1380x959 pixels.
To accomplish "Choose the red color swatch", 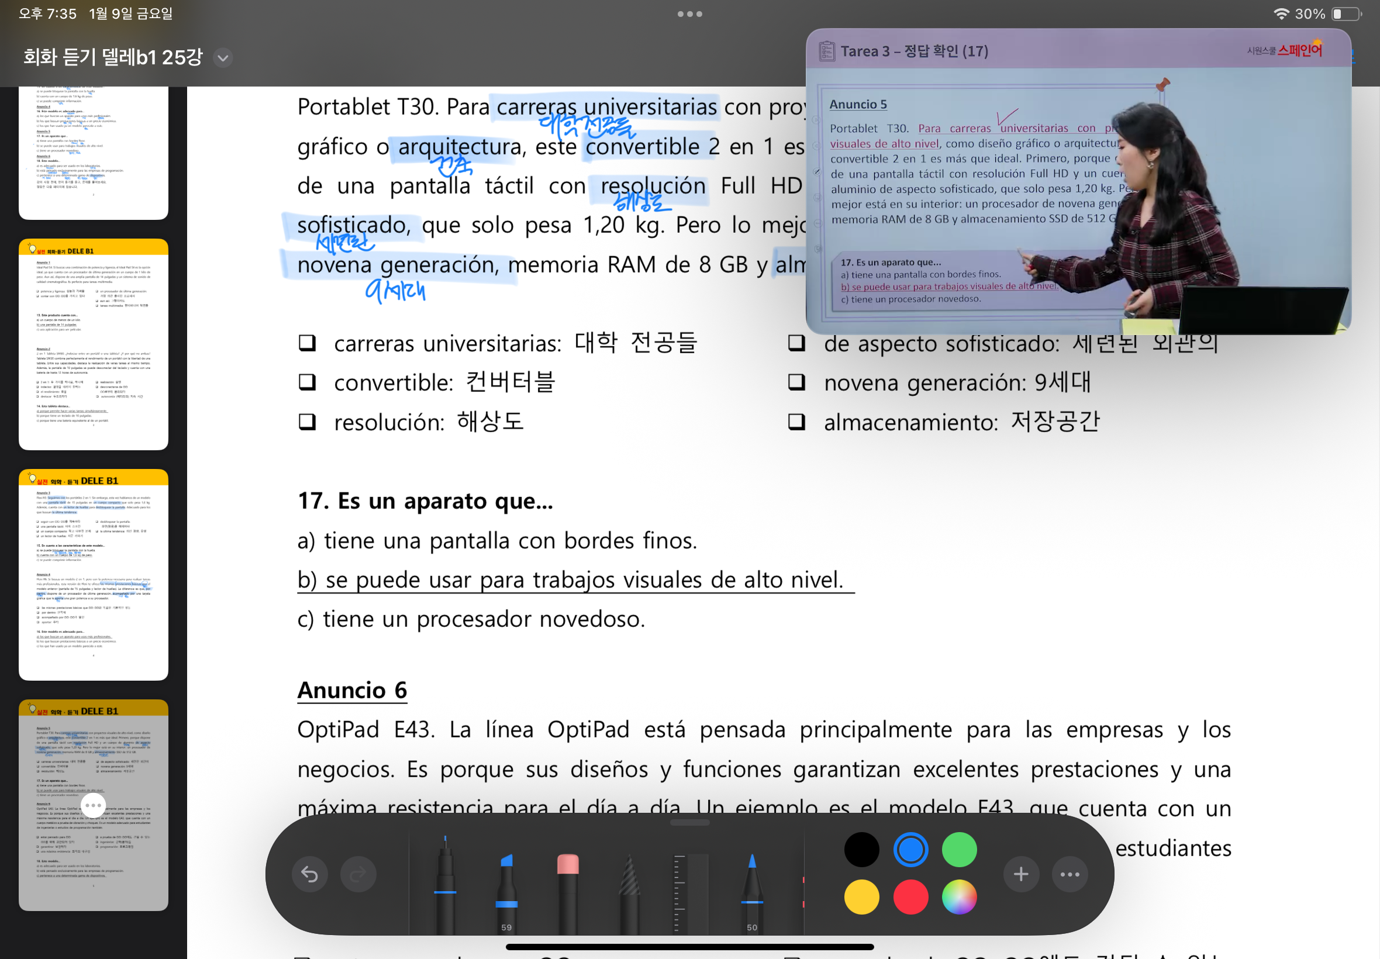I will [x=911, y=897].
